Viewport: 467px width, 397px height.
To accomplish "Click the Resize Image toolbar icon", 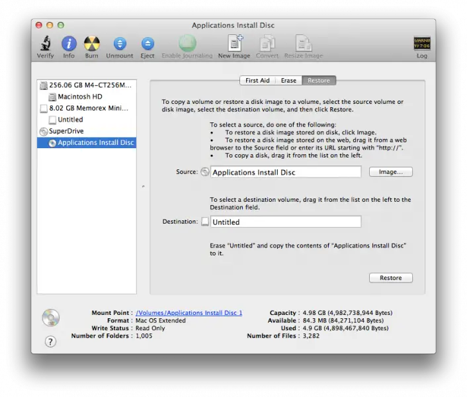I will 304,44.
